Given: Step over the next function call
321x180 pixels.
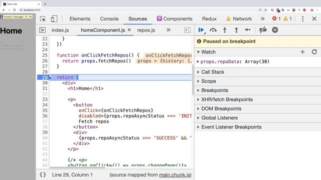Looking at the screenshot, I should 213,30.
